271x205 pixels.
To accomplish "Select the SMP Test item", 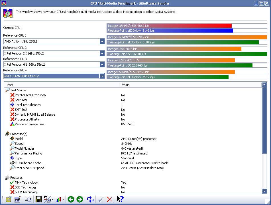I will pyautogui.click(x=21, y=100).
